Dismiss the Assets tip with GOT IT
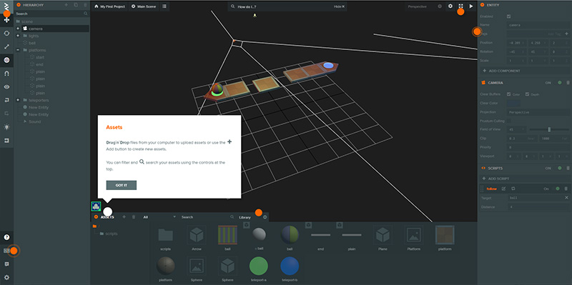The height and width of the screenshot is (285, 572). 121,185
